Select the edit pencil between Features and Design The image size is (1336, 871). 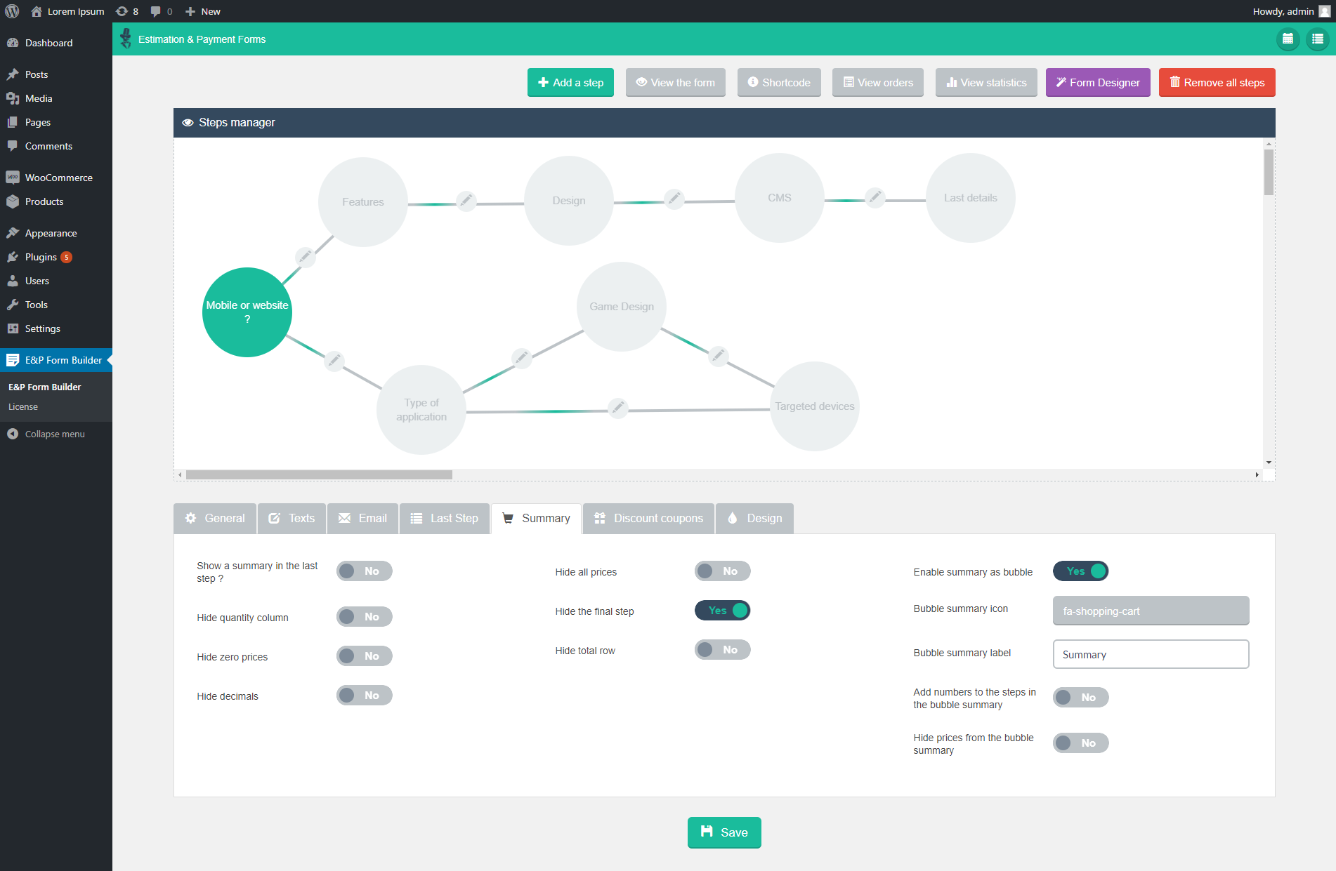click(466, 201)
